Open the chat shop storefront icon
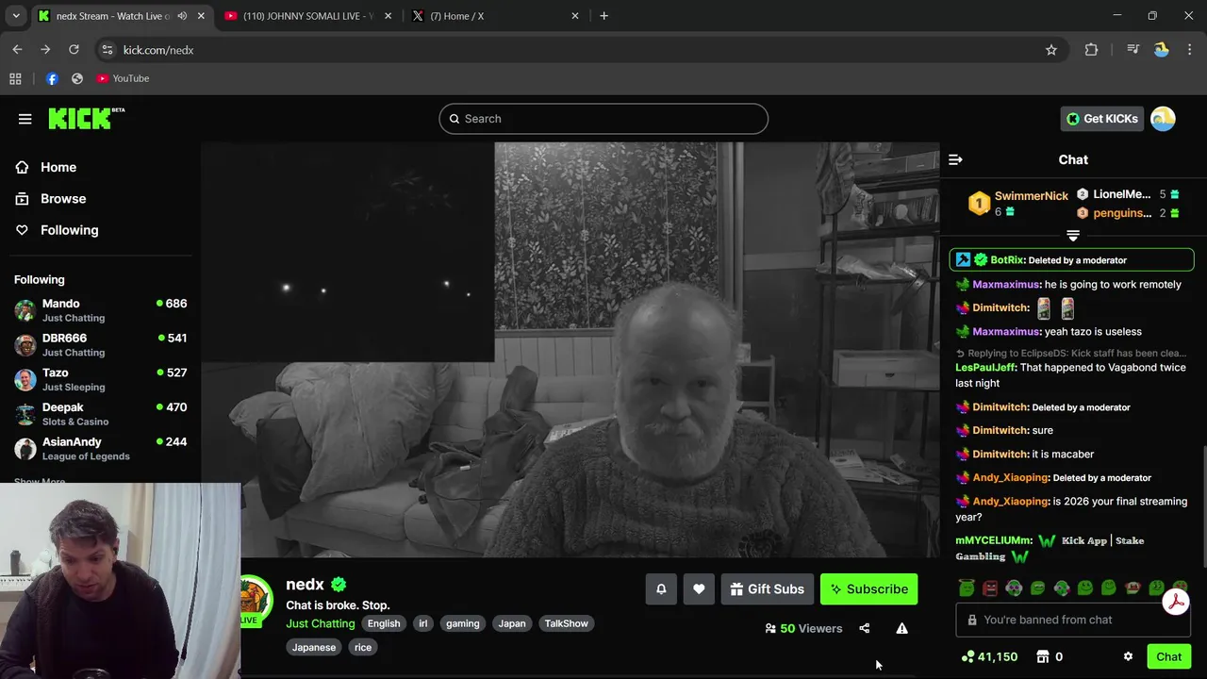1207x679 pixels. [1043, 657]
